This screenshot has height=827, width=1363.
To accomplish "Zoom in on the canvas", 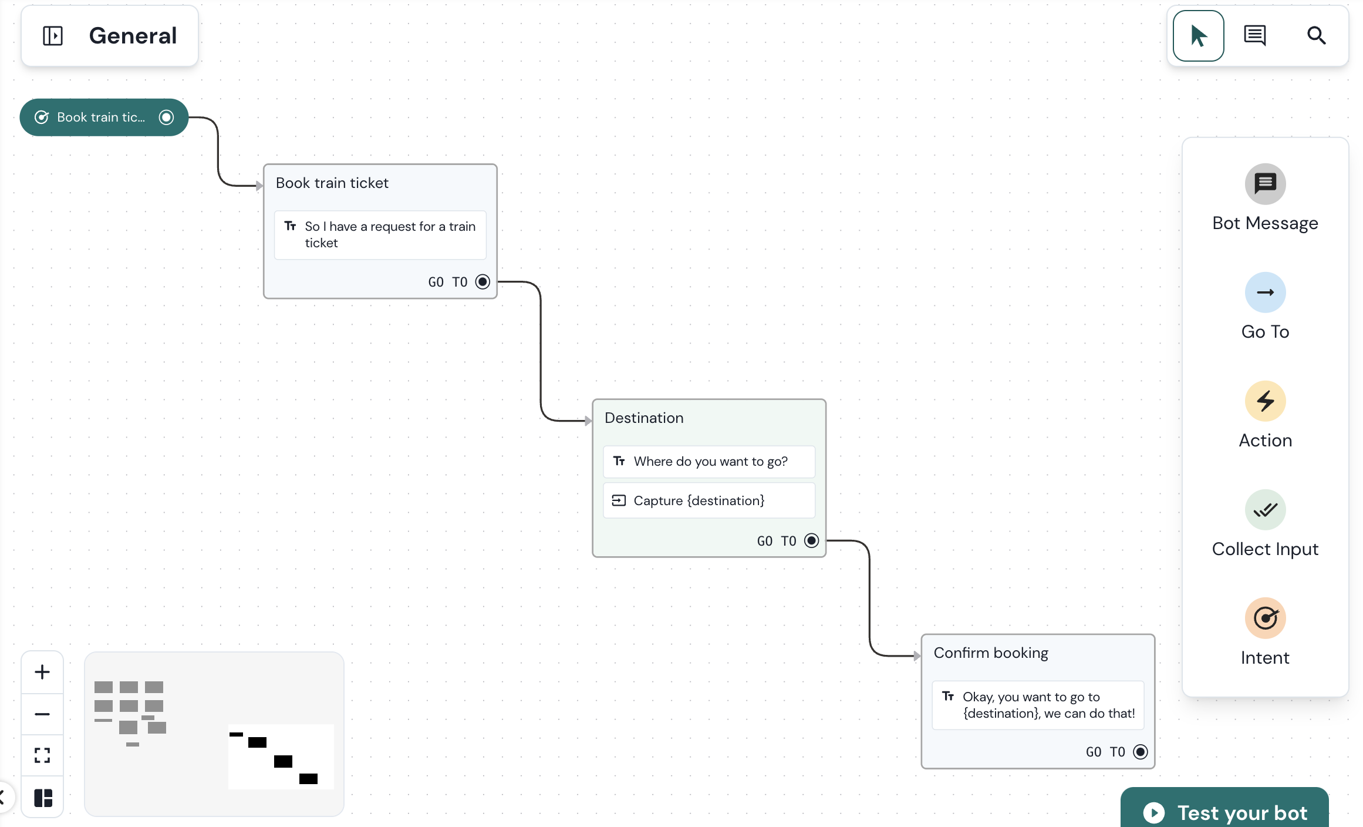I will (x=42, y=672).
